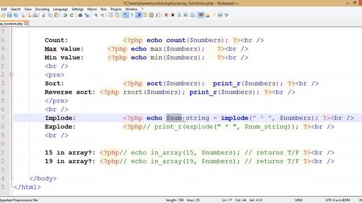This screenshot has height=203, width=362.
Task: Click the 'UTF-8 w/o BOM' encoding status
Action: pyautogui.click(x=338, y=200)
